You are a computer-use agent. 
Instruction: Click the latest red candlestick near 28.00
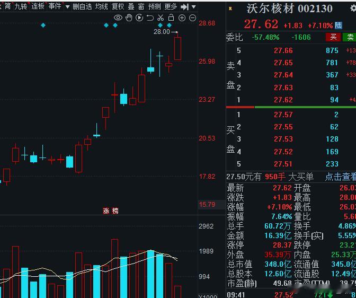pos(177,48)
